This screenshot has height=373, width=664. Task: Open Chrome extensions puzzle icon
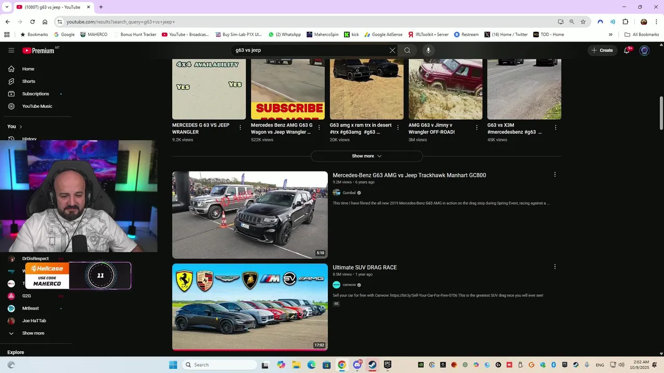pos(625,22)
